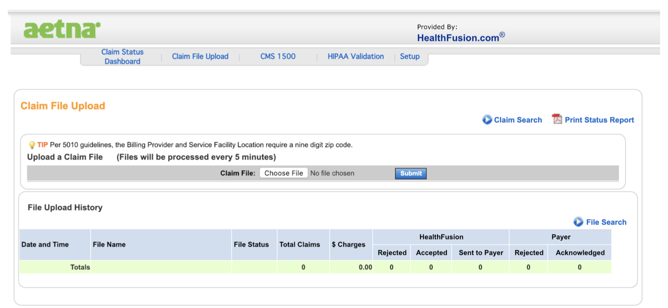Open Claim Search link

(x=518, y=119)
